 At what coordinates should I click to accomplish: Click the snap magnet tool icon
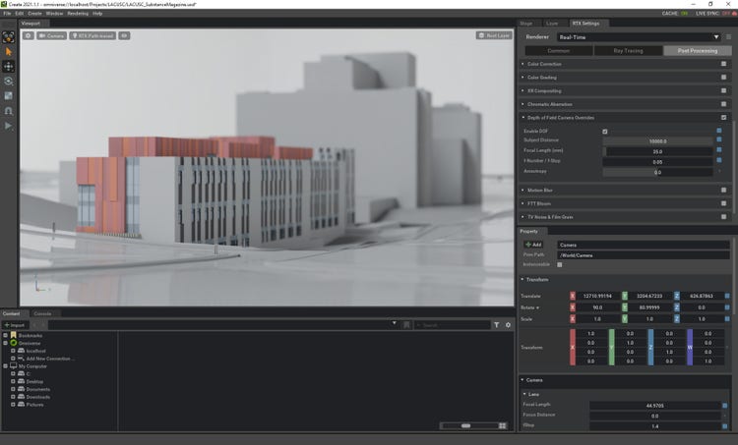pos(9,111)
